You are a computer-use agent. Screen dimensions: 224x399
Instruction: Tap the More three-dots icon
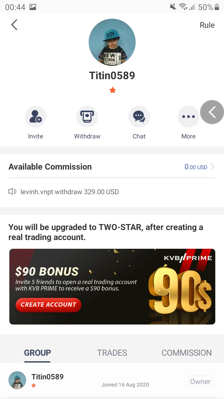[188, 117]
